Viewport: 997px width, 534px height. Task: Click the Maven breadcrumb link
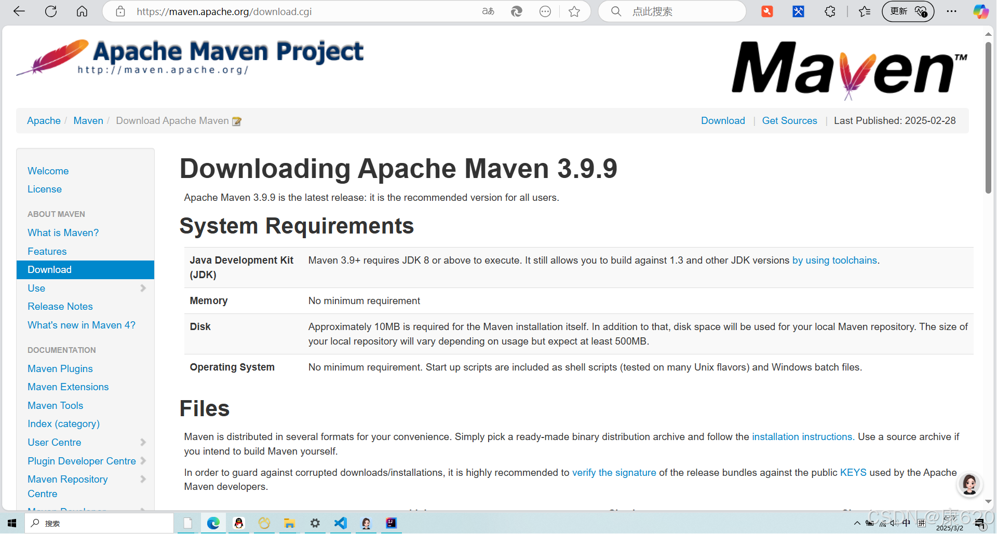[88, 120]
